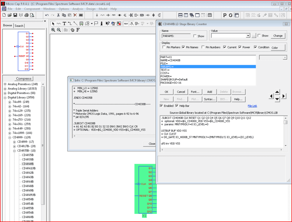292x222 pixels.
Task: Expand the CD4017B- (20) tree node
Action: pyautogui.click(x=14, y=146)
